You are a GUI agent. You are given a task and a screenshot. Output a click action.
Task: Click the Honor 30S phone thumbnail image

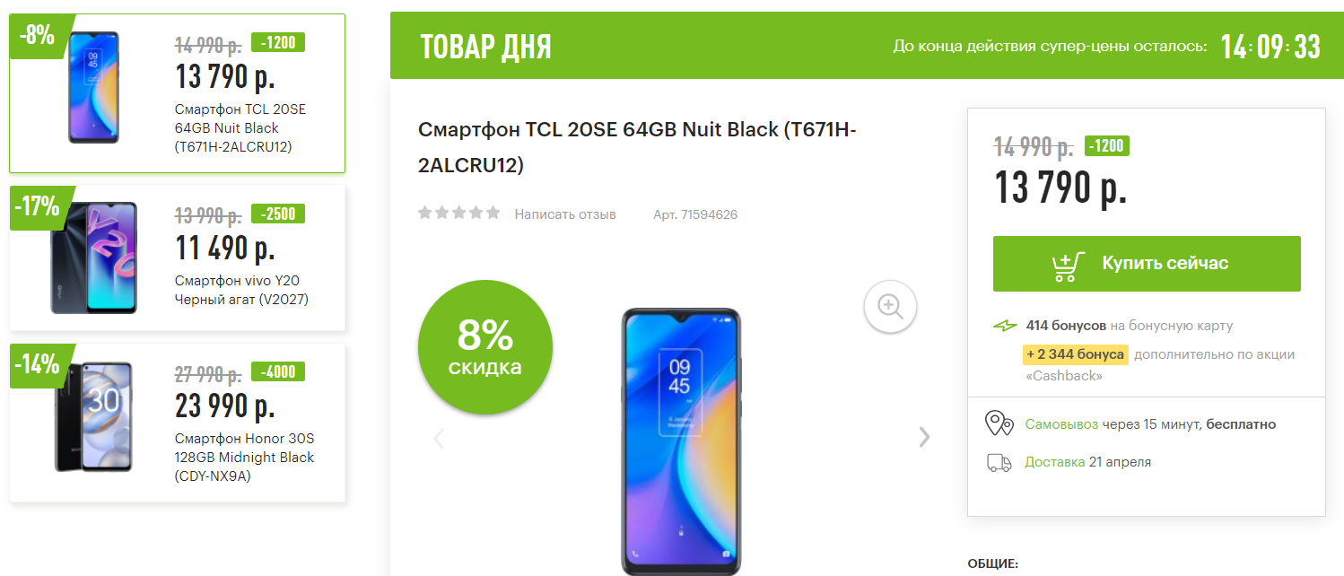(93, 416)
